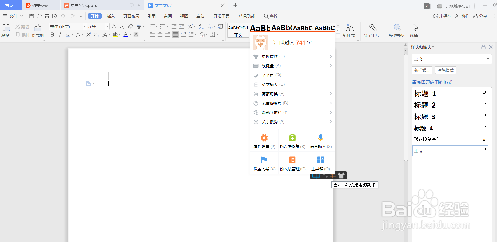
Task: Set paragraph alignment to center
Action: [x=160, y=34]
